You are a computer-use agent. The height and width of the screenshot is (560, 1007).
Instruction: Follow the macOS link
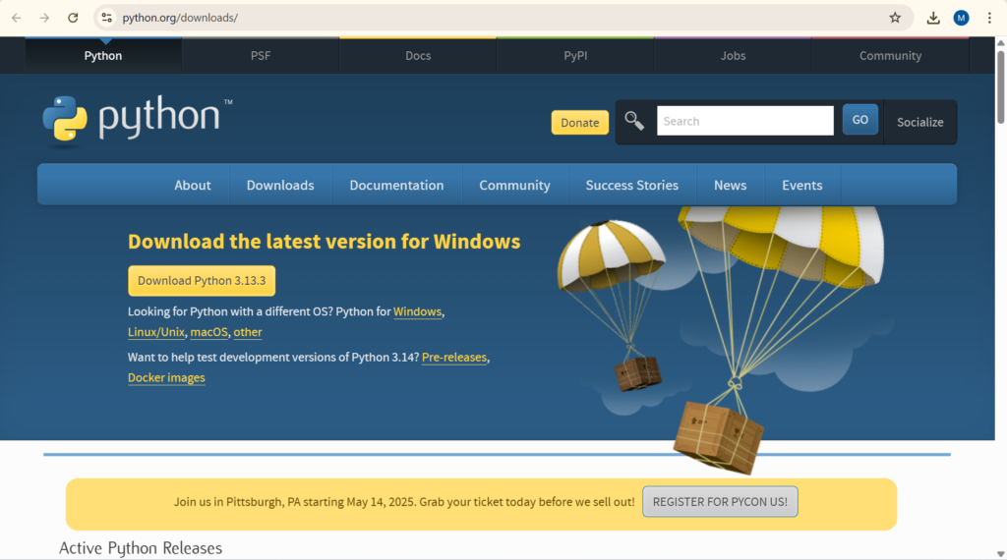pyautogui.click(x=208, y=332)
